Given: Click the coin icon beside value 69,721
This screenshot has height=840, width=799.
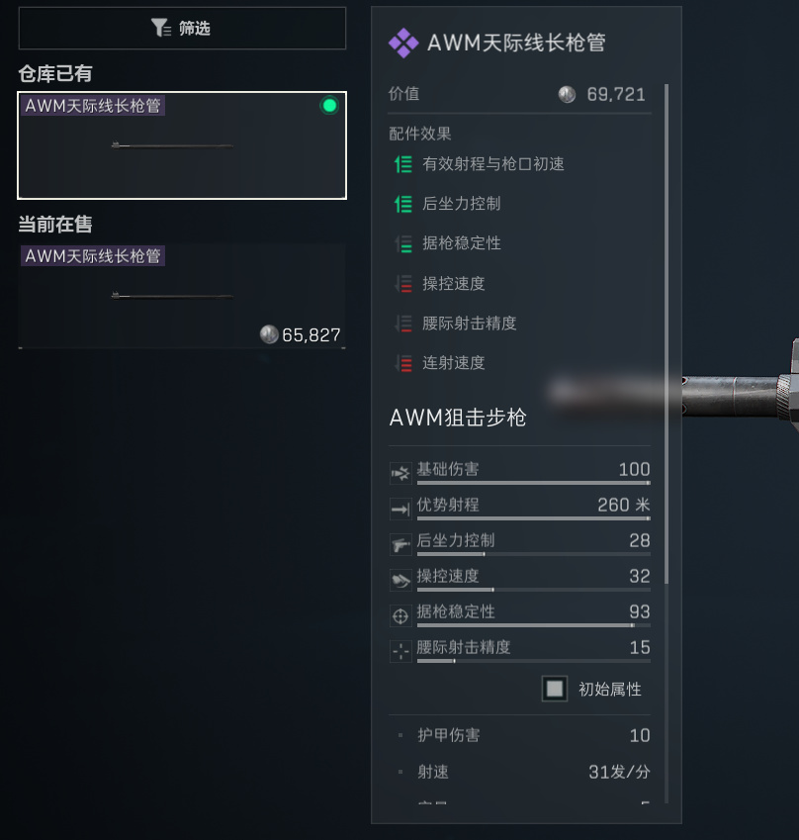Looking at the screenshot, I should pos(567,94).
